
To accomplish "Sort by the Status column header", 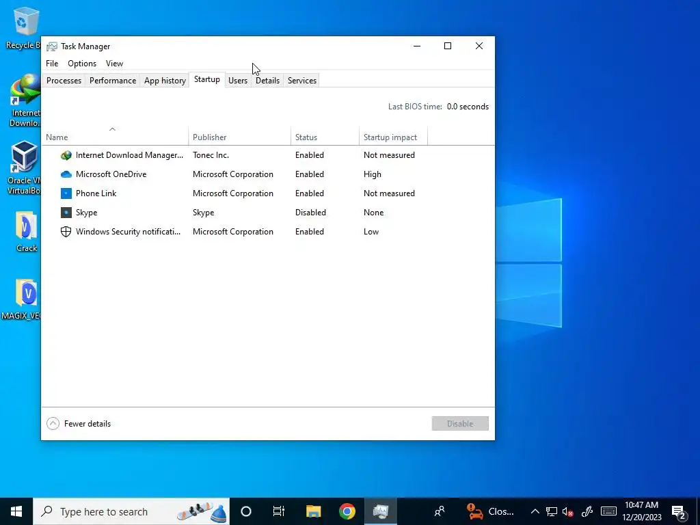I will click(x=325, y=135).
